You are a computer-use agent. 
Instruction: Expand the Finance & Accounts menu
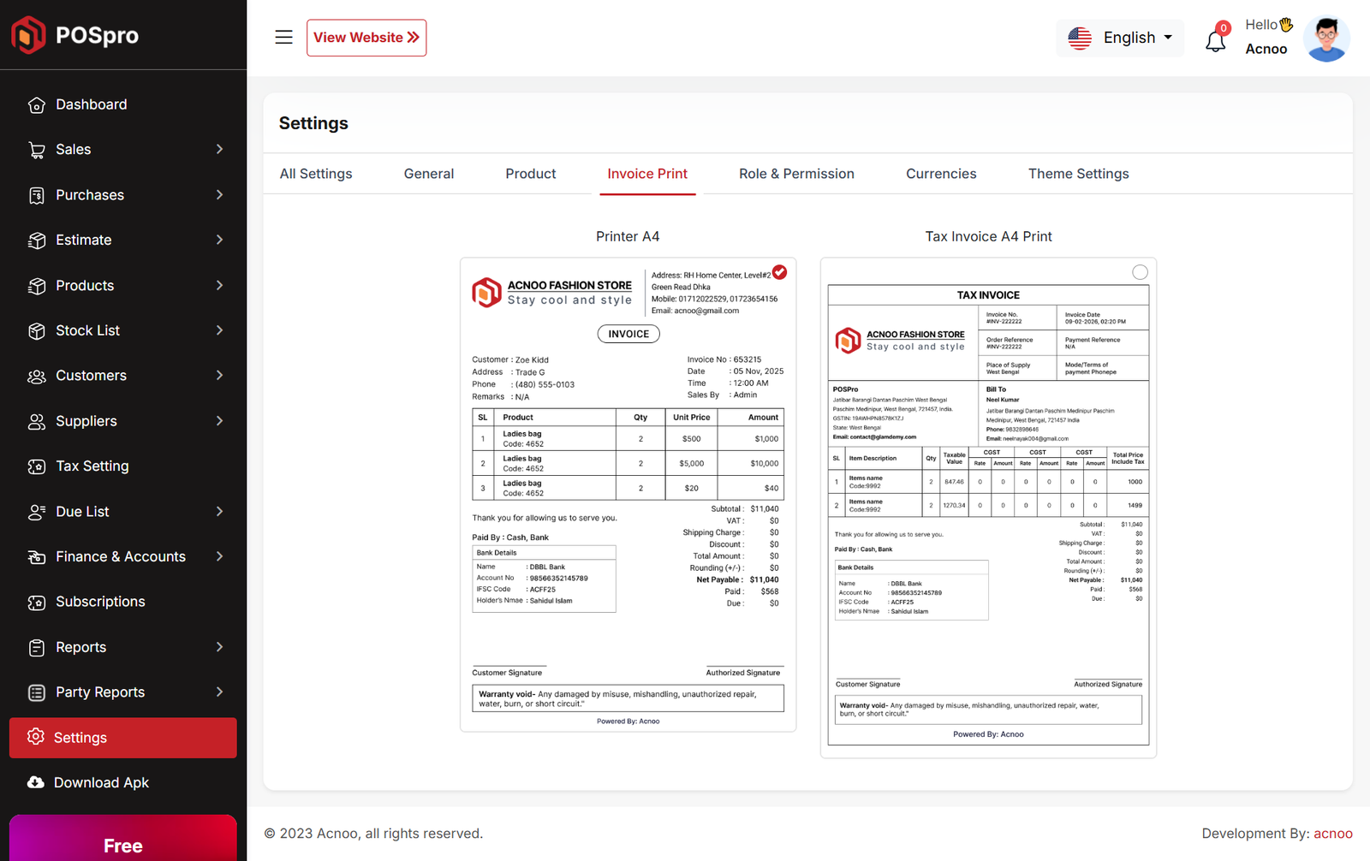pos(122,557)
